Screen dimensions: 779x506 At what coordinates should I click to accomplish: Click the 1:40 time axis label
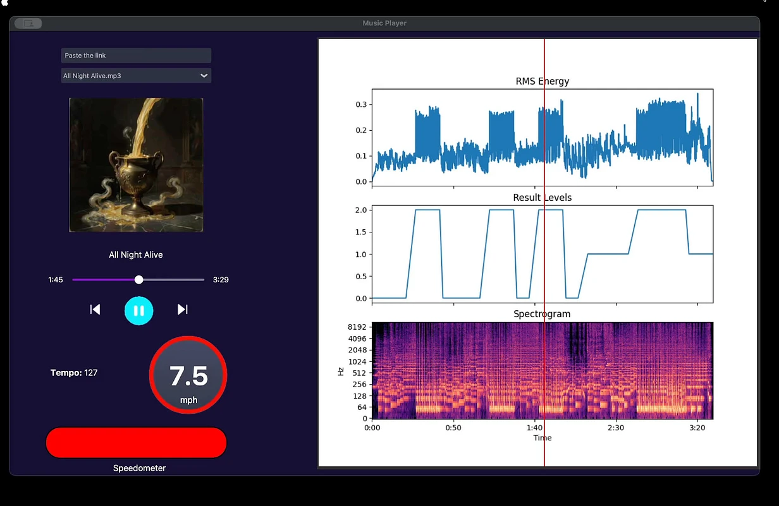point(535,428)
